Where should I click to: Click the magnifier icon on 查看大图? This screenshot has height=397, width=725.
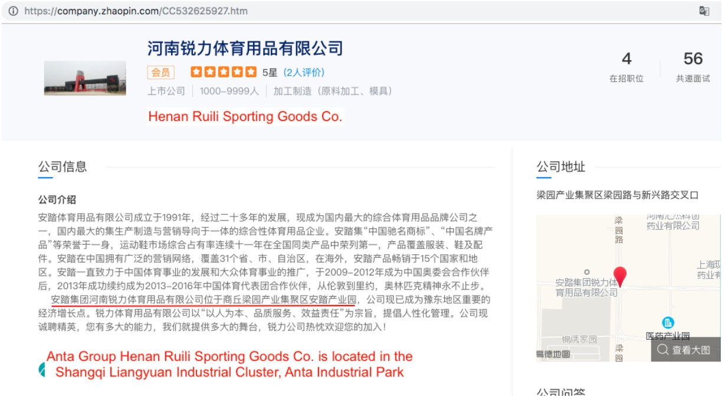663,350
